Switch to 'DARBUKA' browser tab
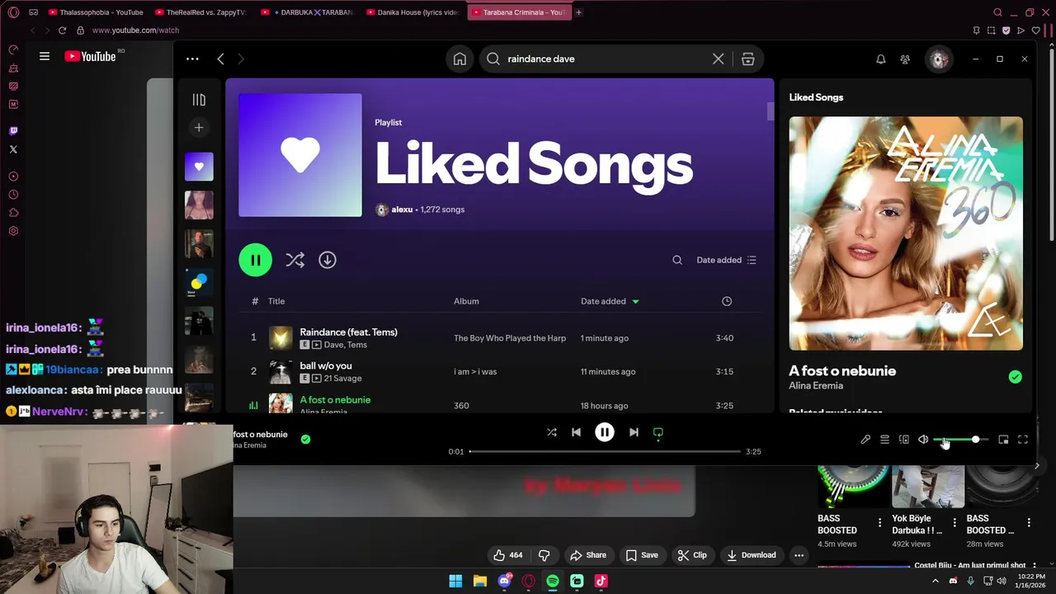This screenshot has width=1056, height=594. 307,12
